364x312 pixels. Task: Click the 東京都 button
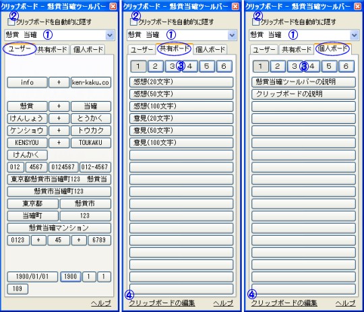[x=33, y=204]
